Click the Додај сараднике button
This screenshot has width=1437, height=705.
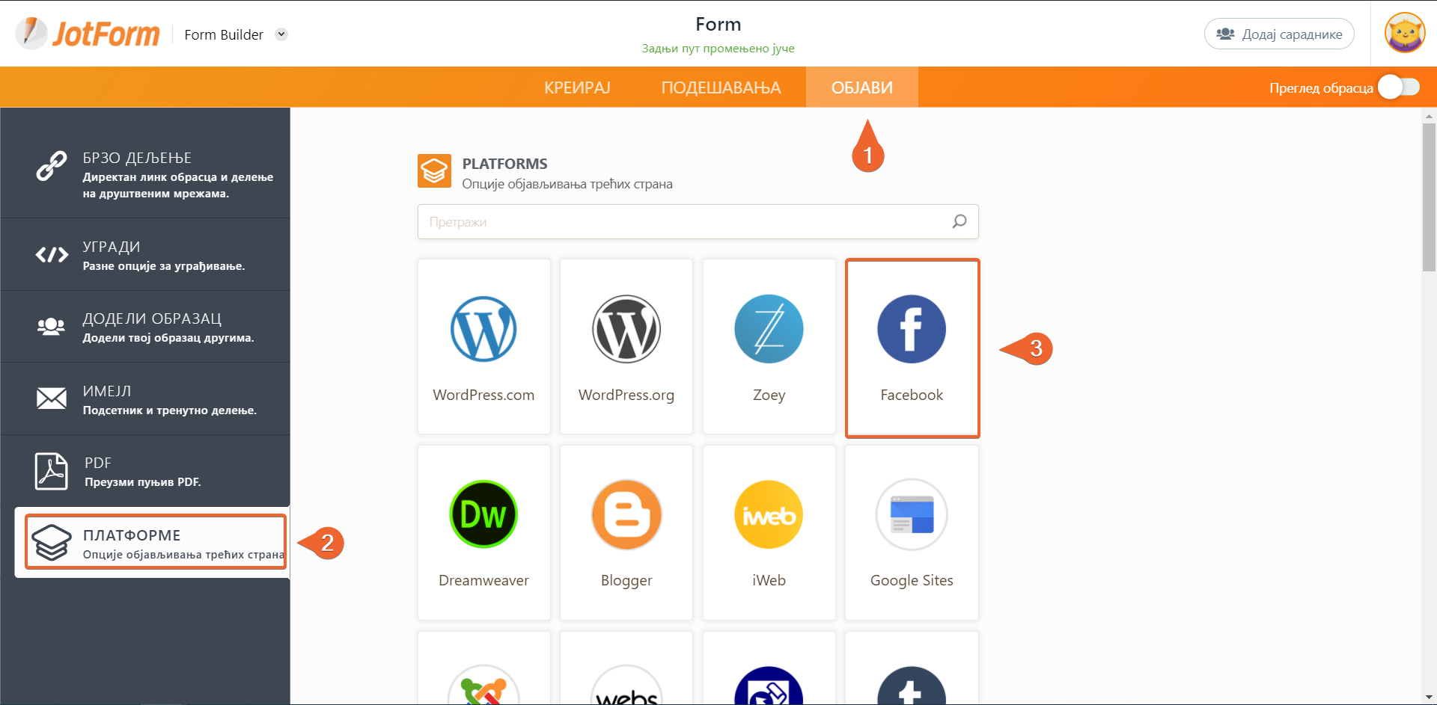click(1278, 34)
